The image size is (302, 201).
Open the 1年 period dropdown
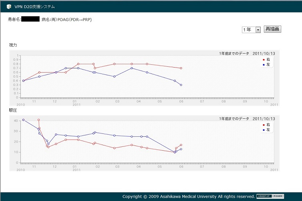pos(251,30)
